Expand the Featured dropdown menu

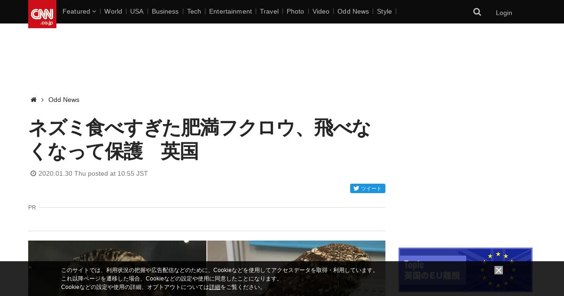pos(79,11)
